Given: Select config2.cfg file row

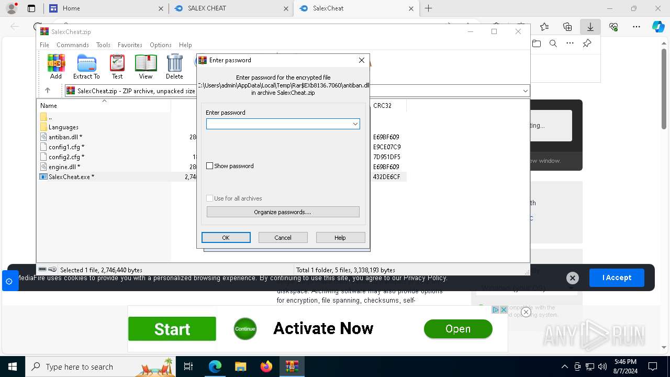Looking at the screenshot, I should (x=66, y=157).
